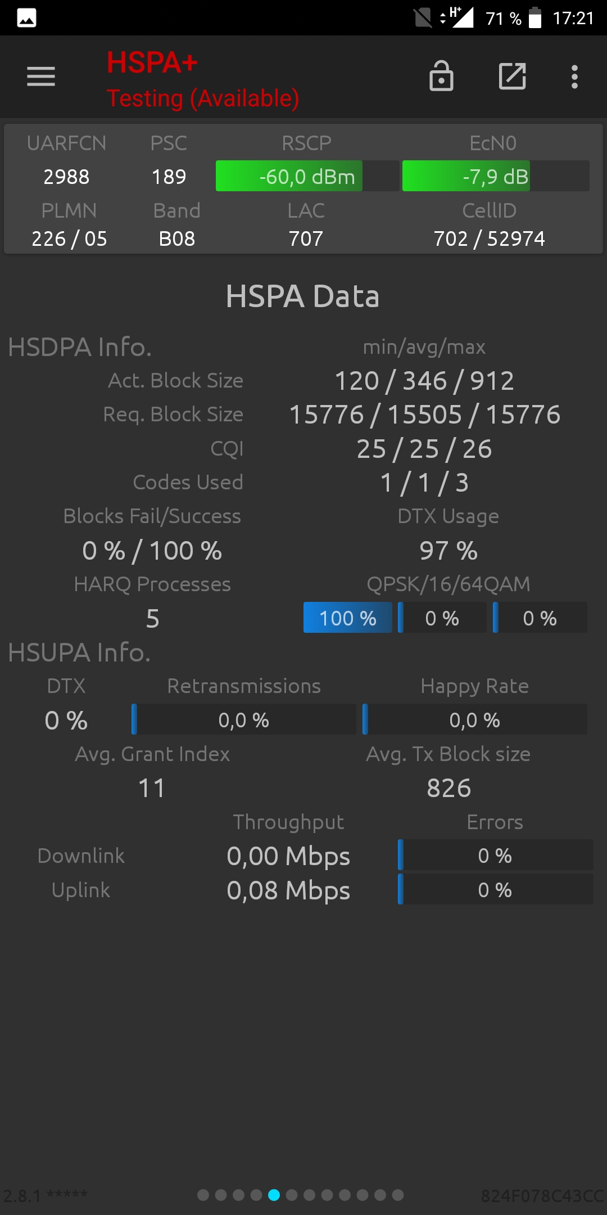Open the hamburger navigation menu
The height and width of the screenshot is (1215, 607).
(x=41, y=76)
